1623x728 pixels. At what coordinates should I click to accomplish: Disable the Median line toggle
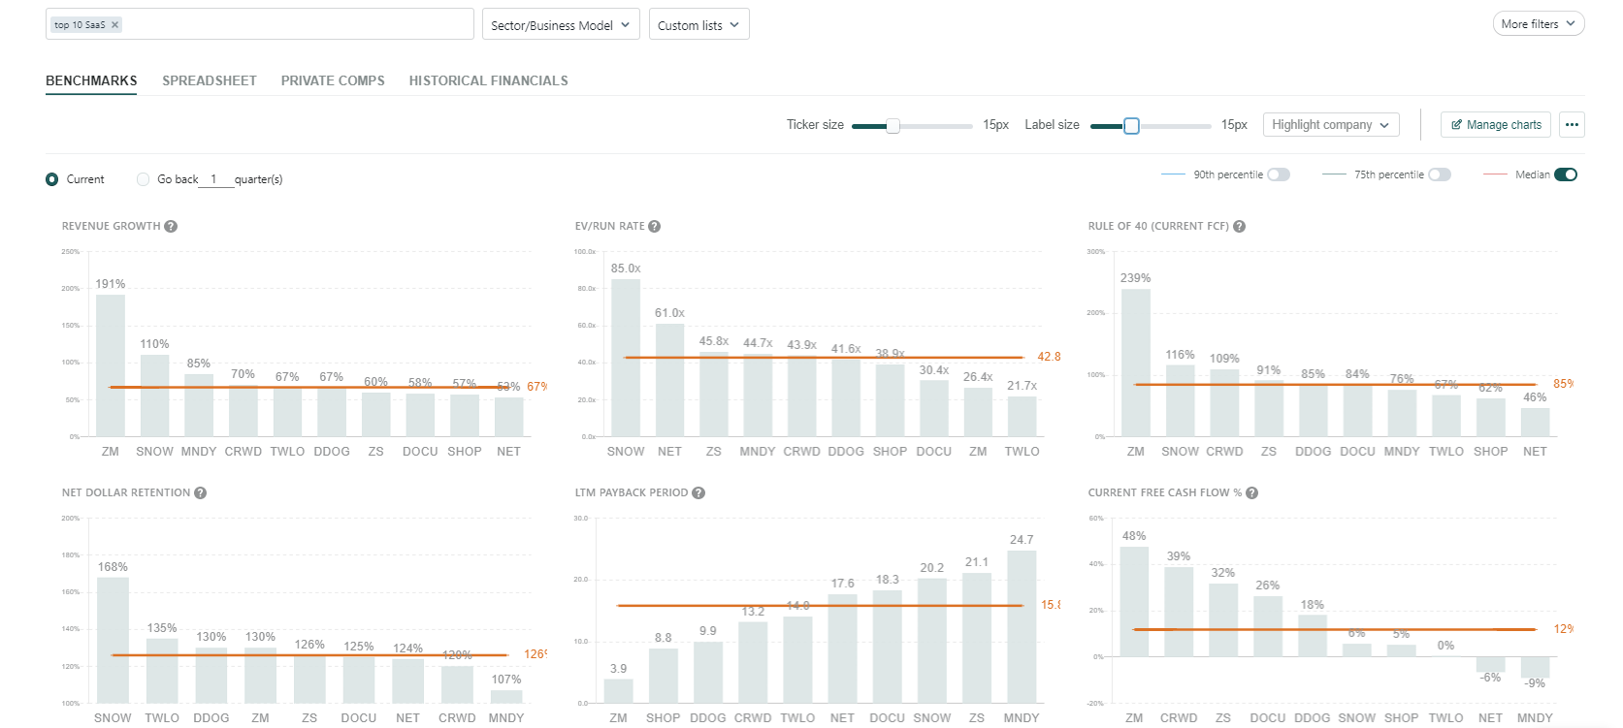(1566, 174)
